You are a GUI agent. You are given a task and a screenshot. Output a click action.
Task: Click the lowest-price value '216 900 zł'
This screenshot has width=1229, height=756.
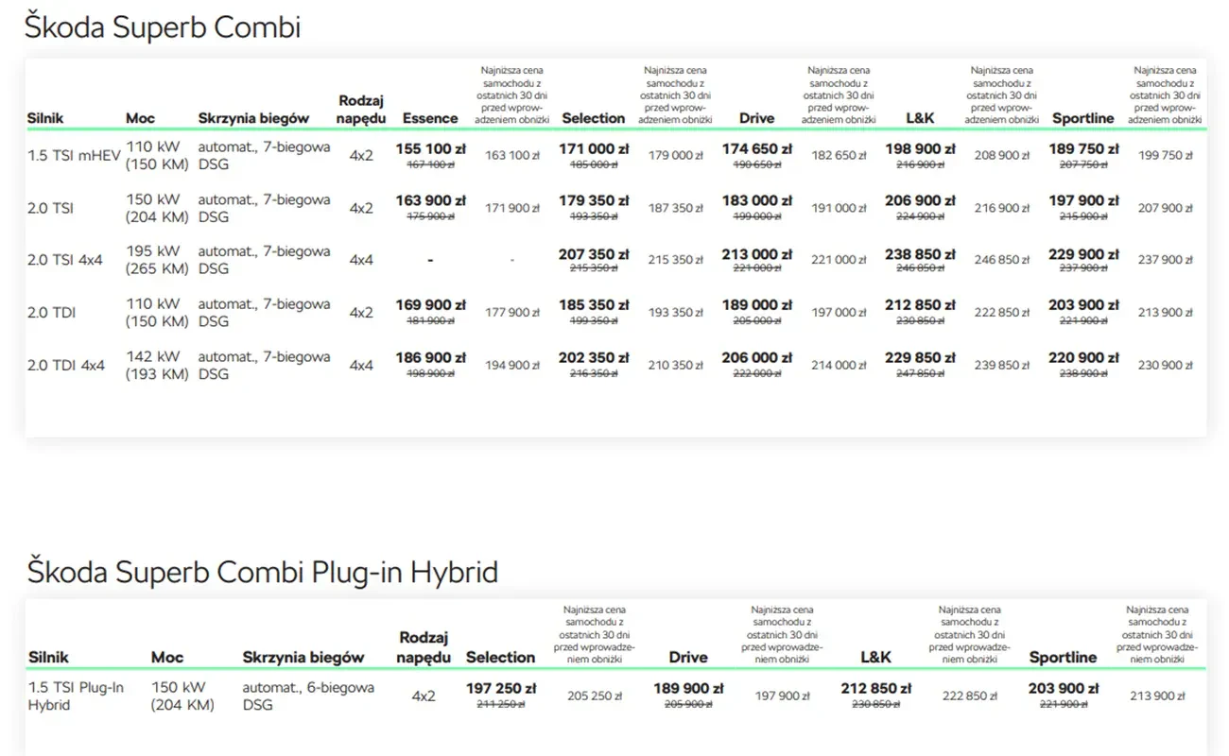(1003, 208)
